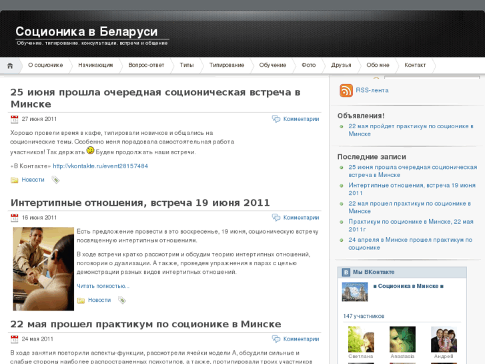Open post title 22 мая прошел практикум по соционике
Screen dimensions: 485x364
click(145, 324)
